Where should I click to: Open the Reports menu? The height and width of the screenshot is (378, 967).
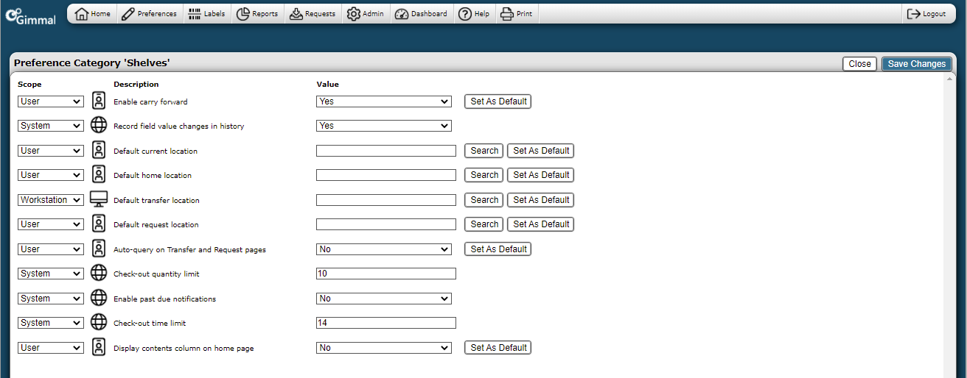click(257, 14)
